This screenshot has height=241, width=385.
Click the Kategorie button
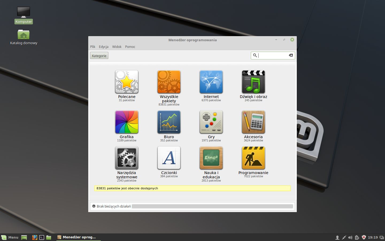[x=99, y=56]
